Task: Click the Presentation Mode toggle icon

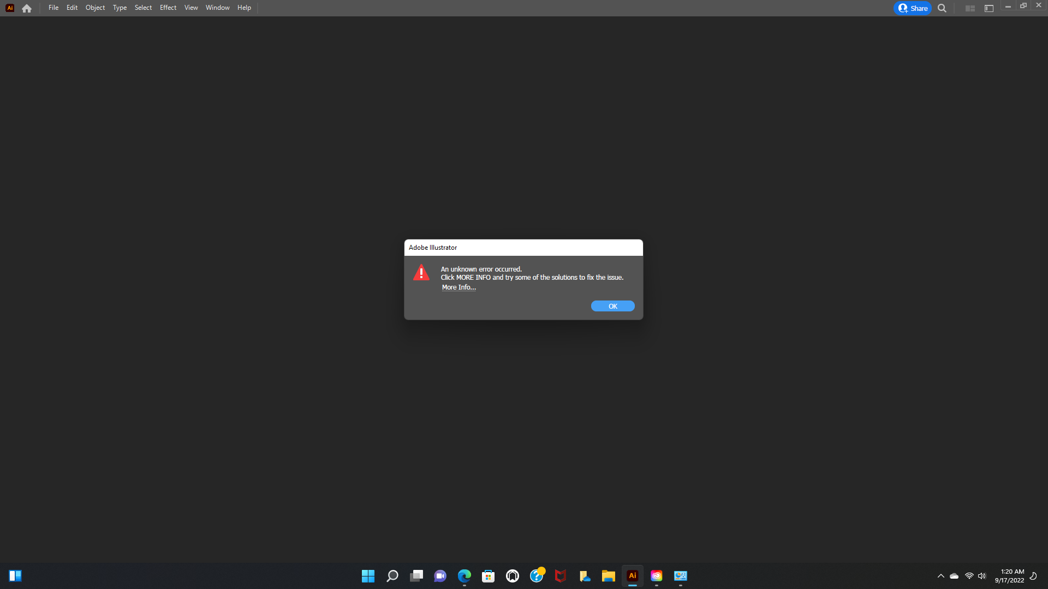Action: 989,8
